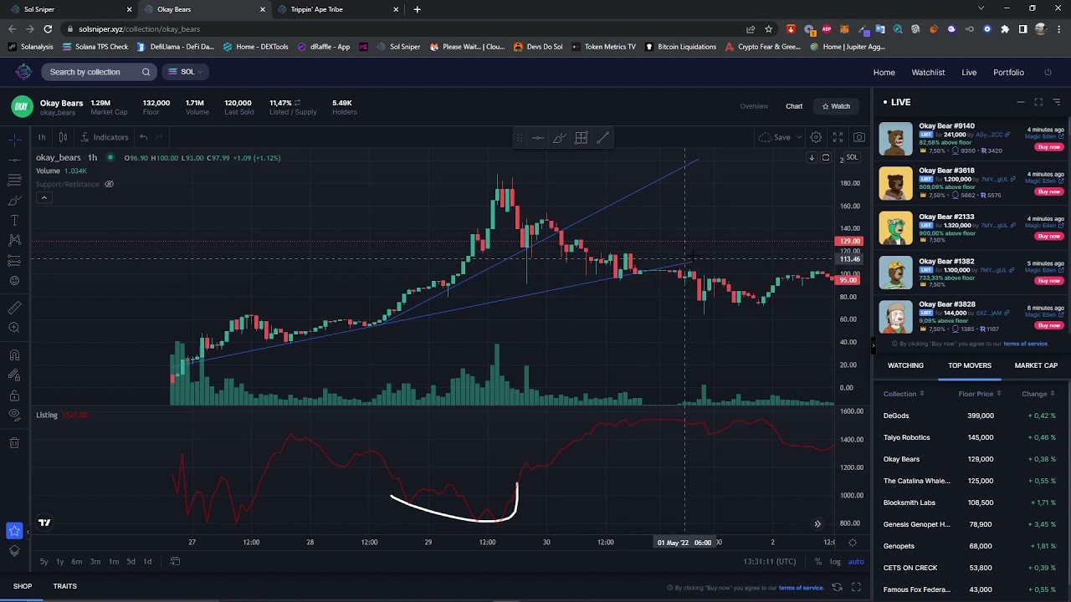The image size is (1071, 602).
Task: Select the brush tool in left sidebar
Action: [14, 201]
